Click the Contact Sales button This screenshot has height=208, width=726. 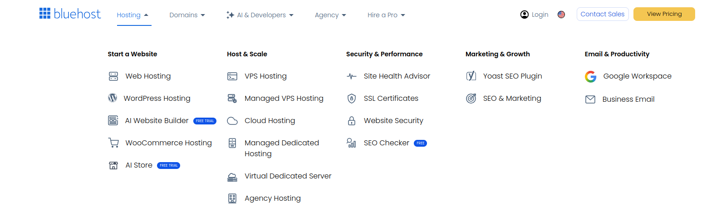pyautogui.click(x=603, y=14)
